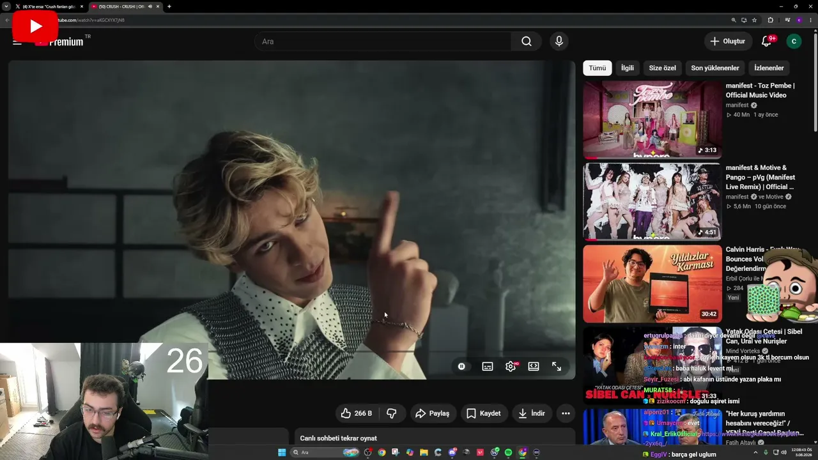Open Google Chrome from the taskbar

point(382,452)
